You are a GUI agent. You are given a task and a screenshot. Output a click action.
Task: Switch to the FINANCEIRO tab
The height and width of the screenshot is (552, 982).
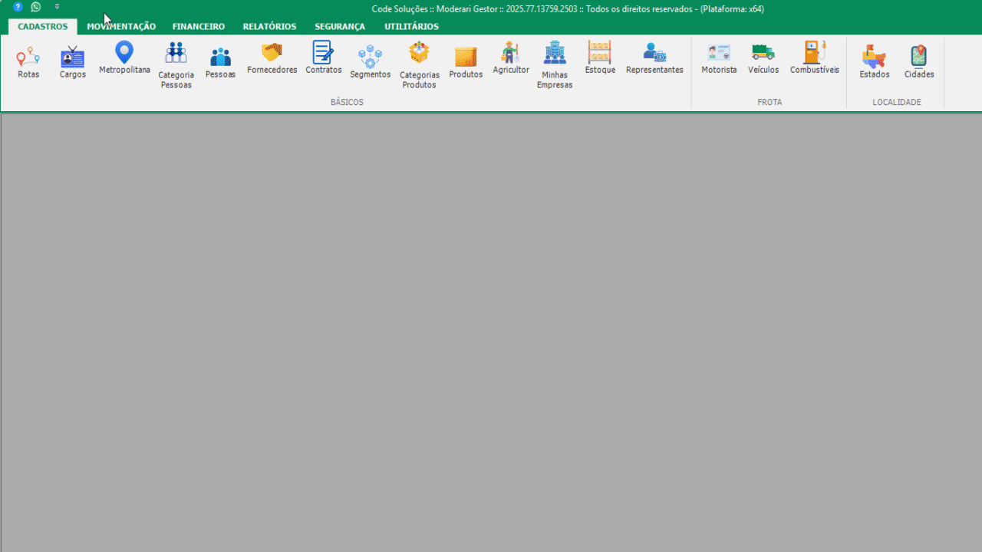(x=199, y=26)
